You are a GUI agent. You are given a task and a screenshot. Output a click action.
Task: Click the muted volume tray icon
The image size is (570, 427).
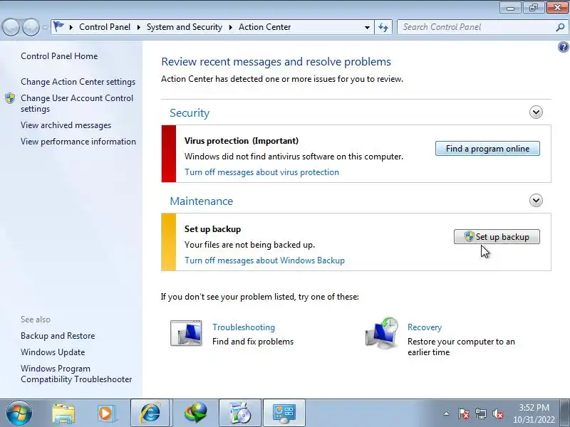click(497, 413)
